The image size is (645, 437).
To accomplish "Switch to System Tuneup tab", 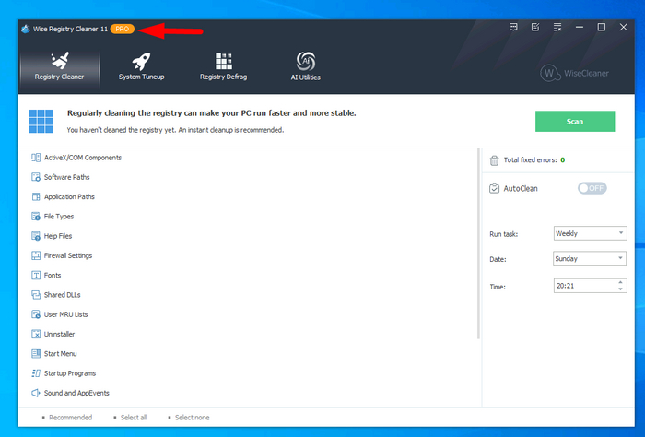I will [141, 66].
